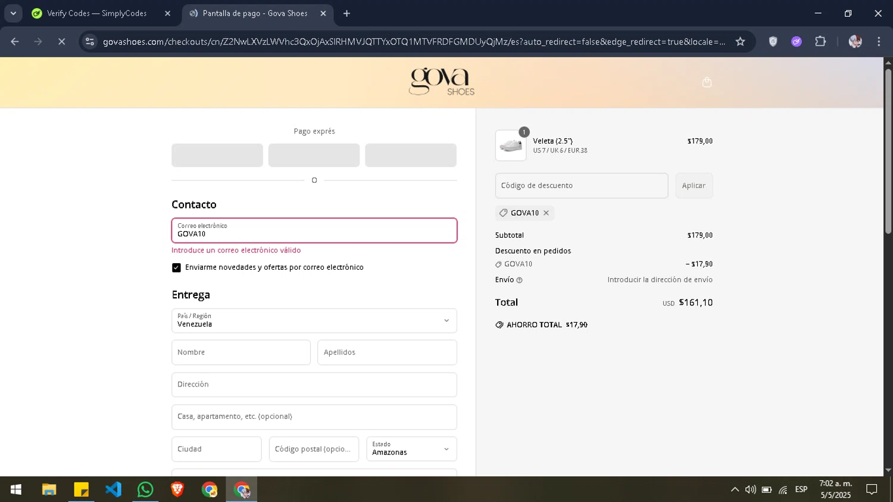This screenshot has width=893, height=502.
Task: Switch ESP keyboard language indicator
Action: (x=801, y=489)
